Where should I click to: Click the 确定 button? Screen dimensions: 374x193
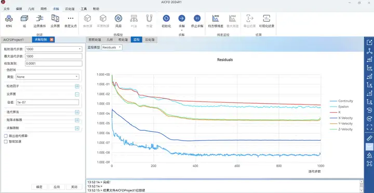[39, 187]
